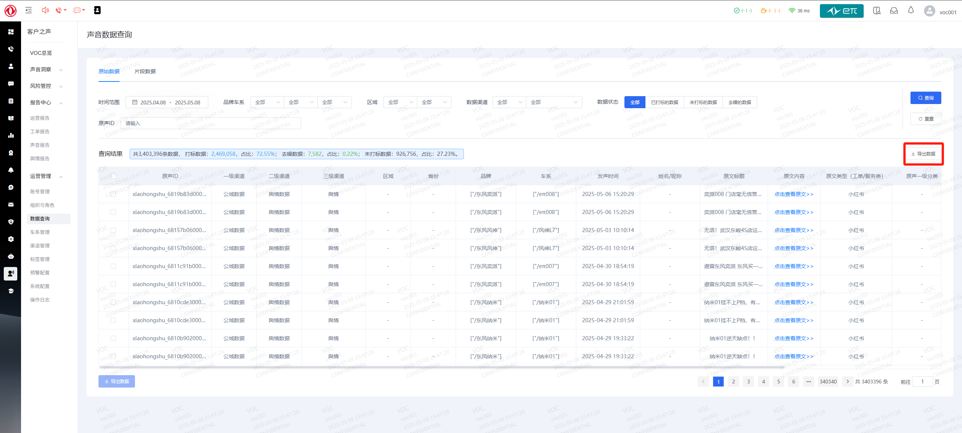Click the shield icon in left rail
Image resolution: width=962 pixels, height=433 pixels.
tap(11, 222)
